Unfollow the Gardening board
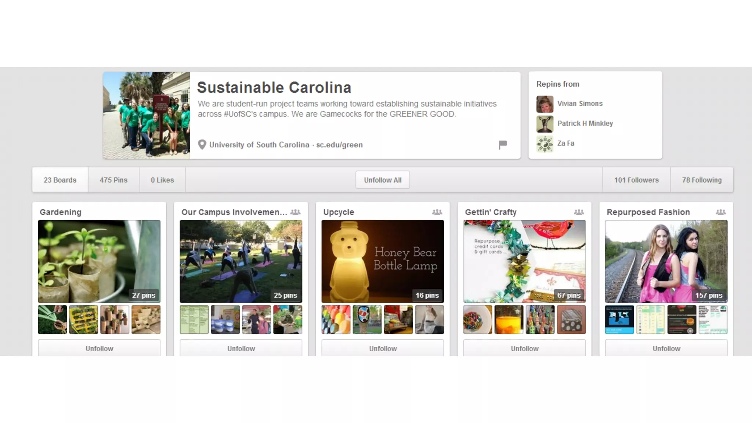The width and height of the screenshot is (752, 423). (99, 348)
